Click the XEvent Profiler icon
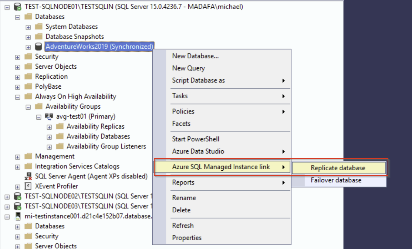 tap(28, 186)
